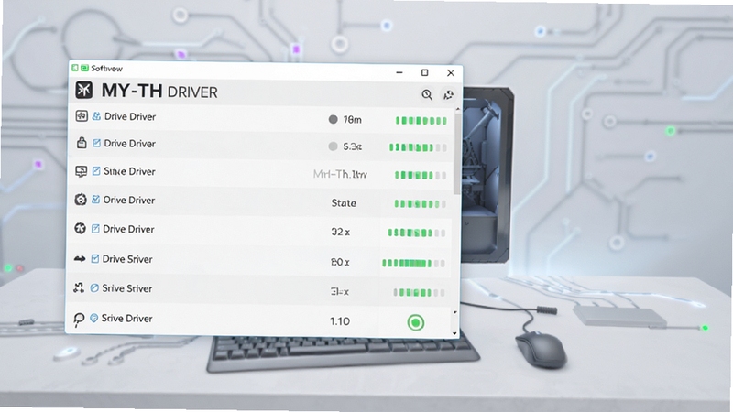This screenshot has height=412, width=733.
Task: Click the Mrl-Th.ltw value
Action: (x=340, y=174)
